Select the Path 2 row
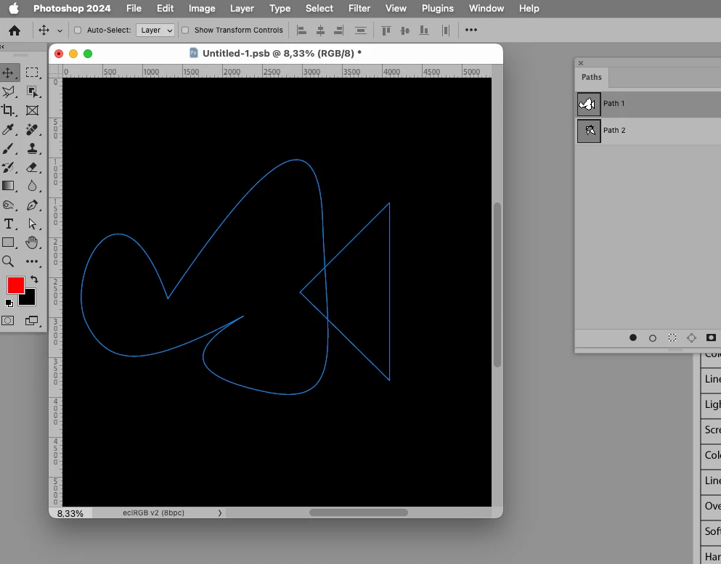The image size is (721, 564). click(648, 131)
